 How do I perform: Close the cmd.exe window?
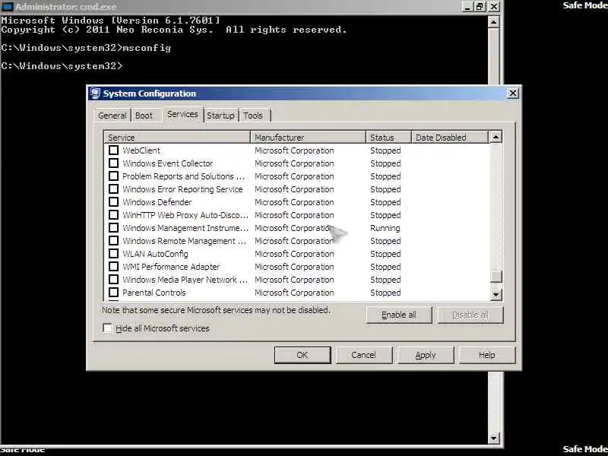(x=493, y=7)
